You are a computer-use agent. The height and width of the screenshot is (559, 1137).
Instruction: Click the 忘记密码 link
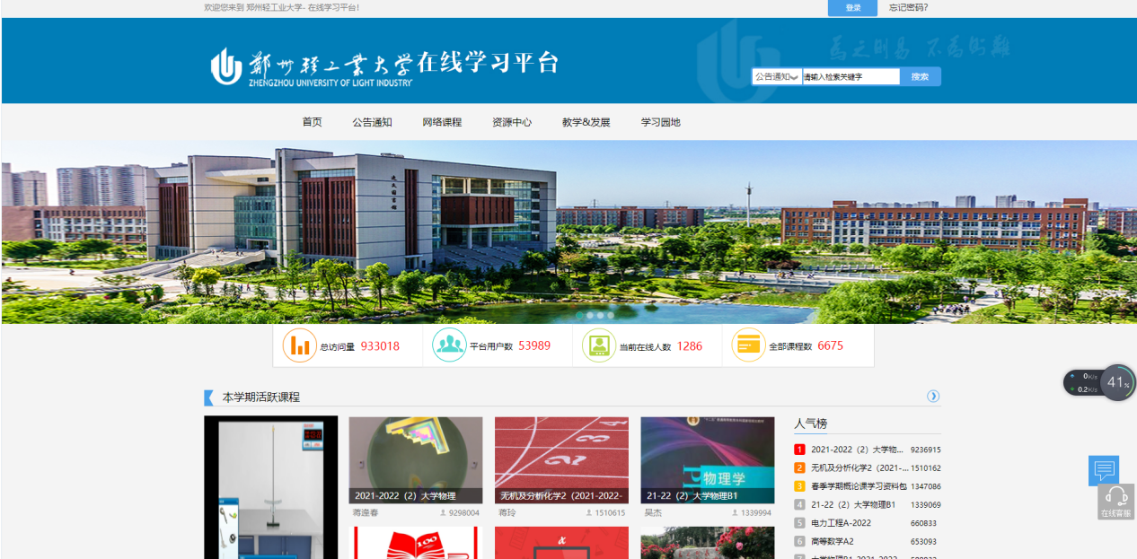(x=908, y=8)
